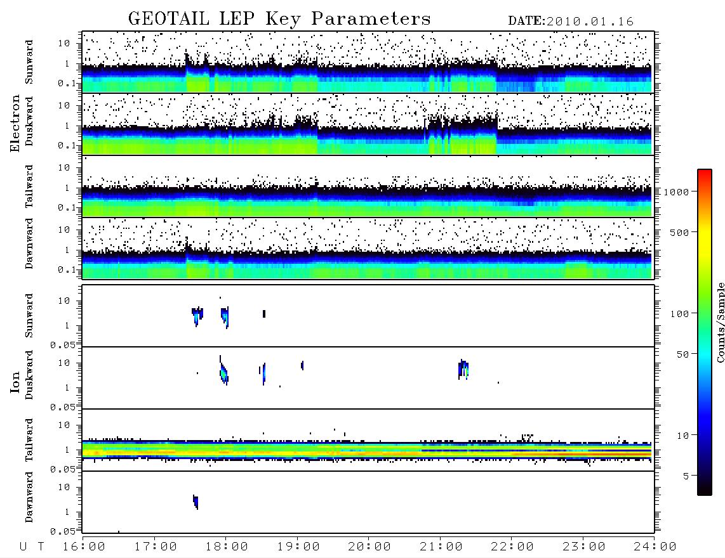Viewport: 725px width, 558px height.
Task: Click the "18:00" time tick label
Action: pyautogui.click(x=227, y=547)
